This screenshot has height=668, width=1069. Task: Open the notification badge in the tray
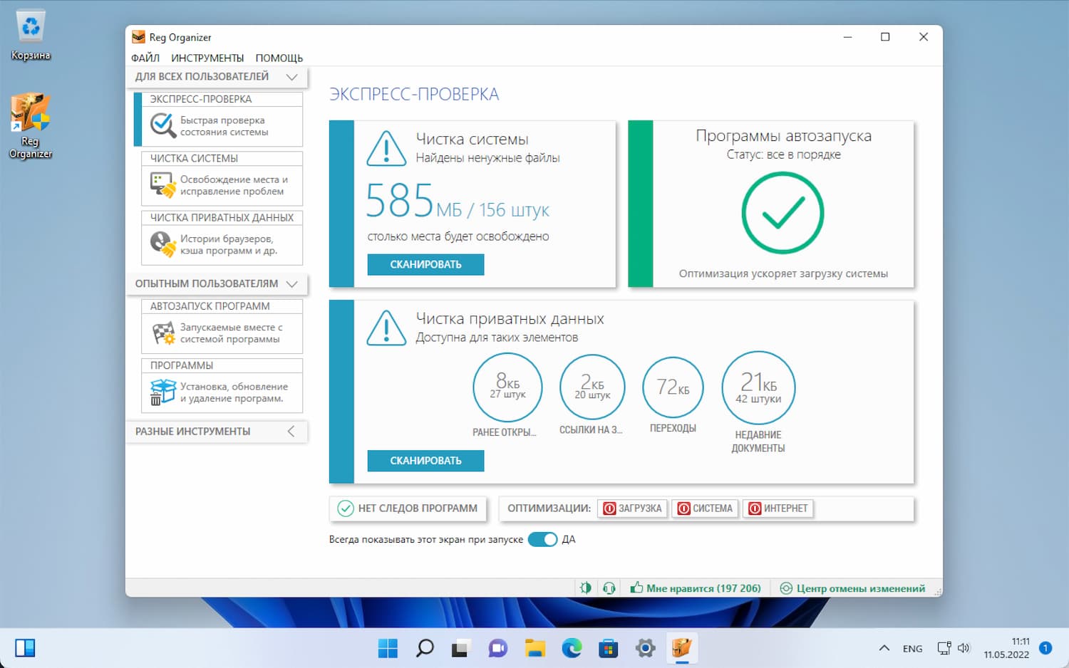point(1045,648)
